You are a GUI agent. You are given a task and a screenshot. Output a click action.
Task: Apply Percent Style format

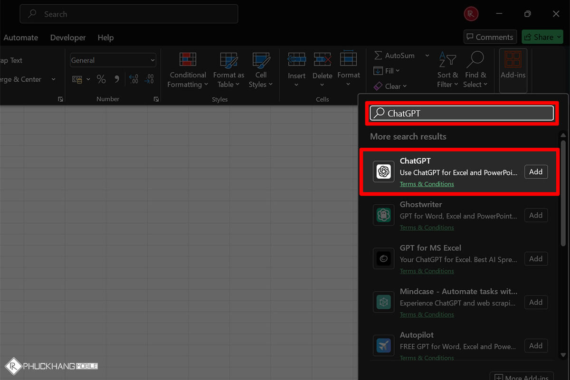101,79
